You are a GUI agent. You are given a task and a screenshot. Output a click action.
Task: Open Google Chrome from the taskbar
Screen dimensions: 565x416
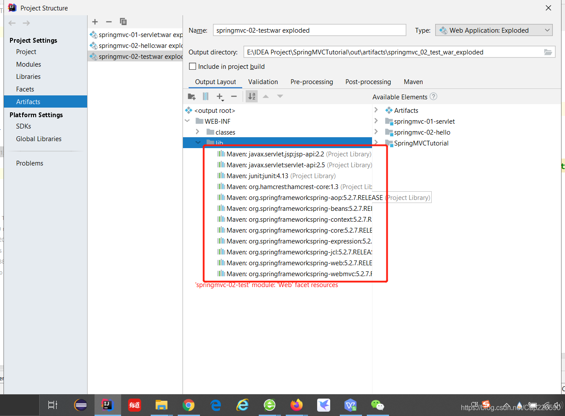click(188, 405)
